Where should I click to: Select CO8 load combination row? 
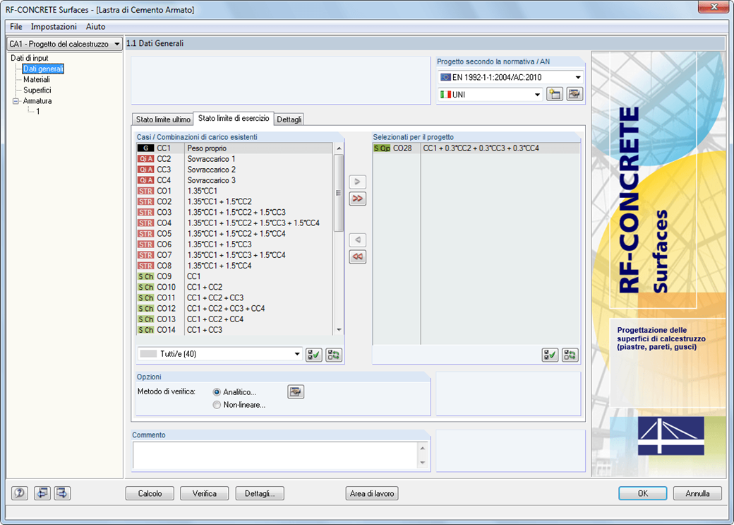point(234,266)
